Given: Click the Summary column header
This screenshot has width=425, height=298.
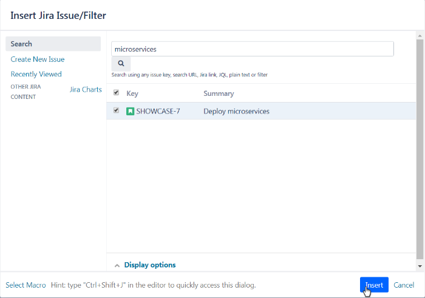Looking at the screenshot, I should tap(219, 93).
